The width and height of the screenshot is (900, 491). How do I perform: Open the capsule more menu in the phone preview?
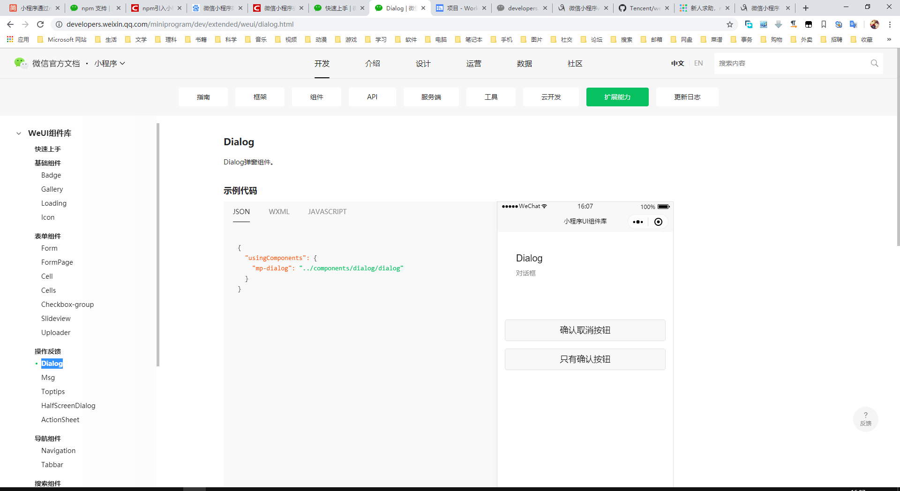coord(637,222)
